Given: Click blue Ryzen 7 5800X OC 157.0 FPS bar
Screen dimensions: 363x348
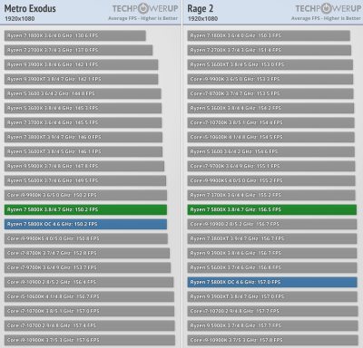Looking at the screenshot, I should (272, 282).
